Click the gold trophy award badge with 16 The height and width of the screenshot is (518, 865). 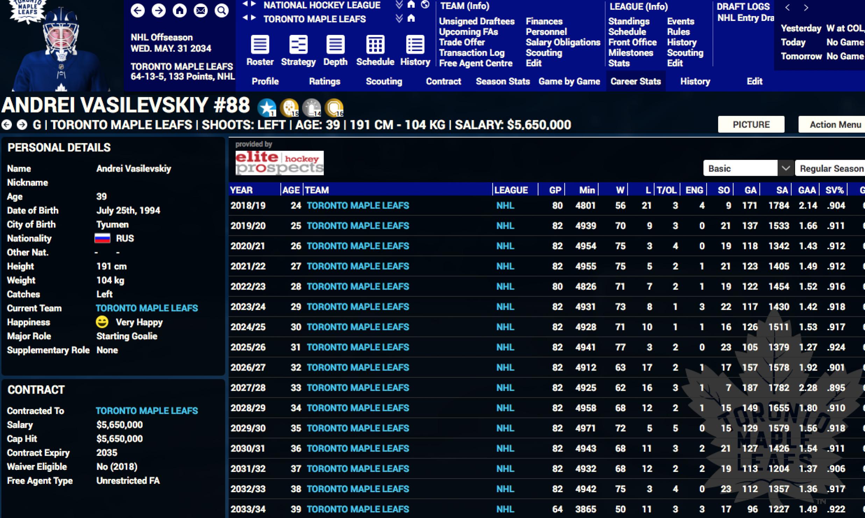point(334,108)
